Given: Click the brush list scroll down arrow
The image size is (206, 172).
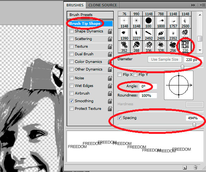Looking at the screenshot, I should coord(200,50).
